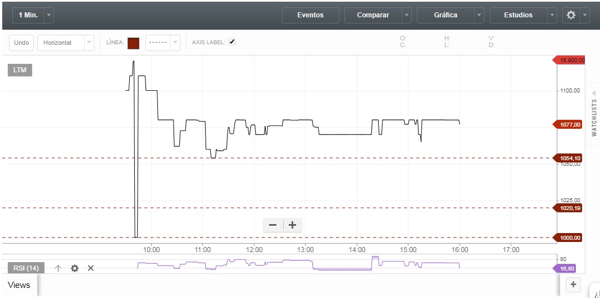The width and height of the screenshot is (600, 298).
Task: Open the dashed line style dropdown
Action: click(175, 43)
